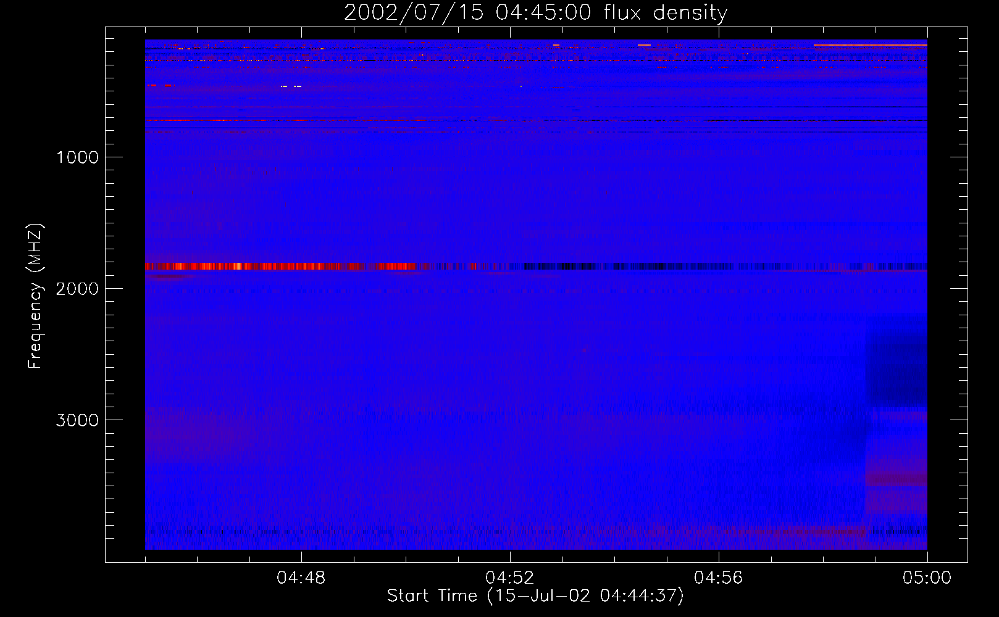Click the bright red emission band near 1800 MHz
This screenshot has width=999, height=617.
[281, 267]
